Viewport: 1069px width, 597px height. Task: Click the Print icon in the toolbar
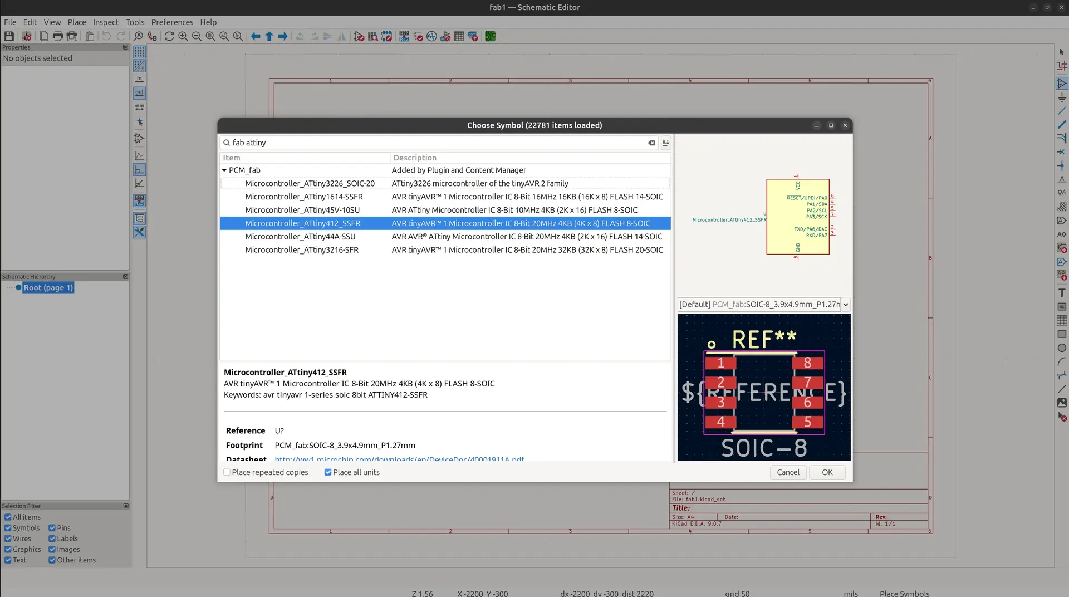(58, 36)
